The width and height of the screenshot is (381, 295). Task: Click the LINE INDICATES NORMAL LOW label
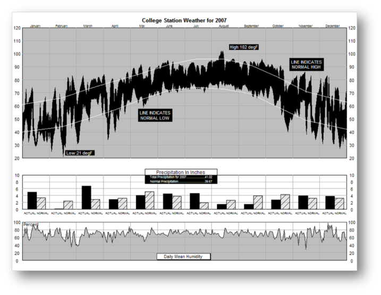coord(155,116)
